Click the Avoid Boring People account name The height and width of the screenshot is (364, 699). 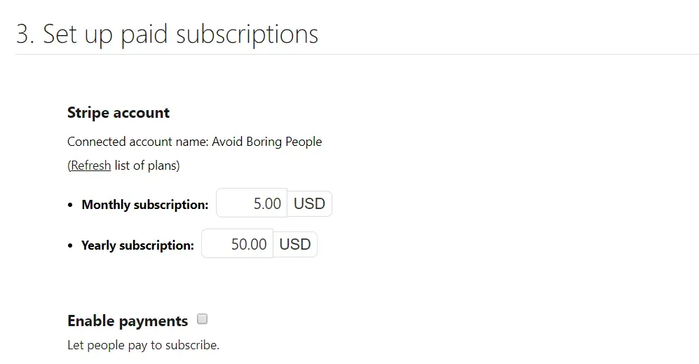coord(266,142)
